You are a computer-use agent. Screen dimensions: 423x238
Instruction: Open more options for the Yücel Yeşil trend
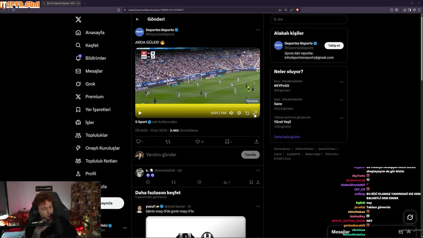click(x=341, y=118)
